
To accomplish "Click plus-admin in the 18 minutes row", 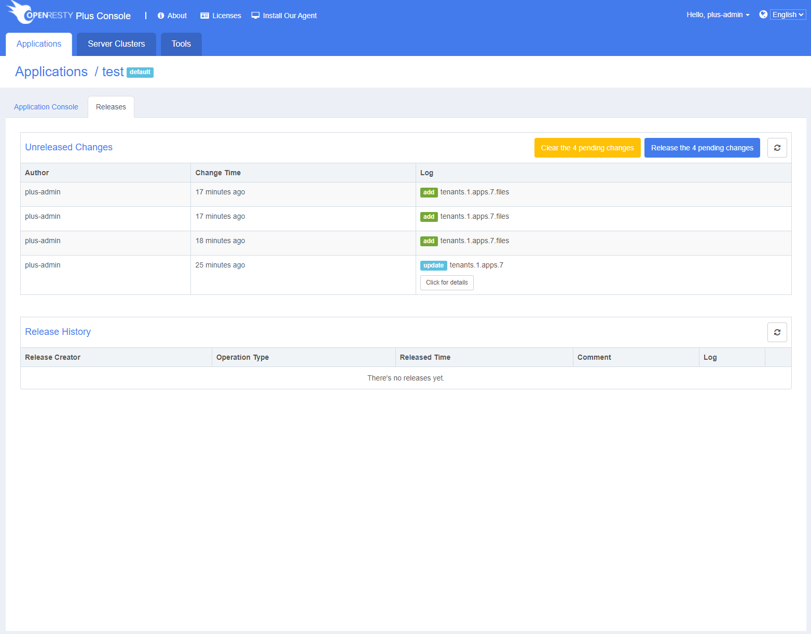I will (43, 241).
